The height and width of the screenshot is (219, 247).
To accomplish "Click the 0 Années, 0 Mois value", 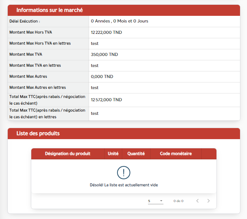I will 119,21.
